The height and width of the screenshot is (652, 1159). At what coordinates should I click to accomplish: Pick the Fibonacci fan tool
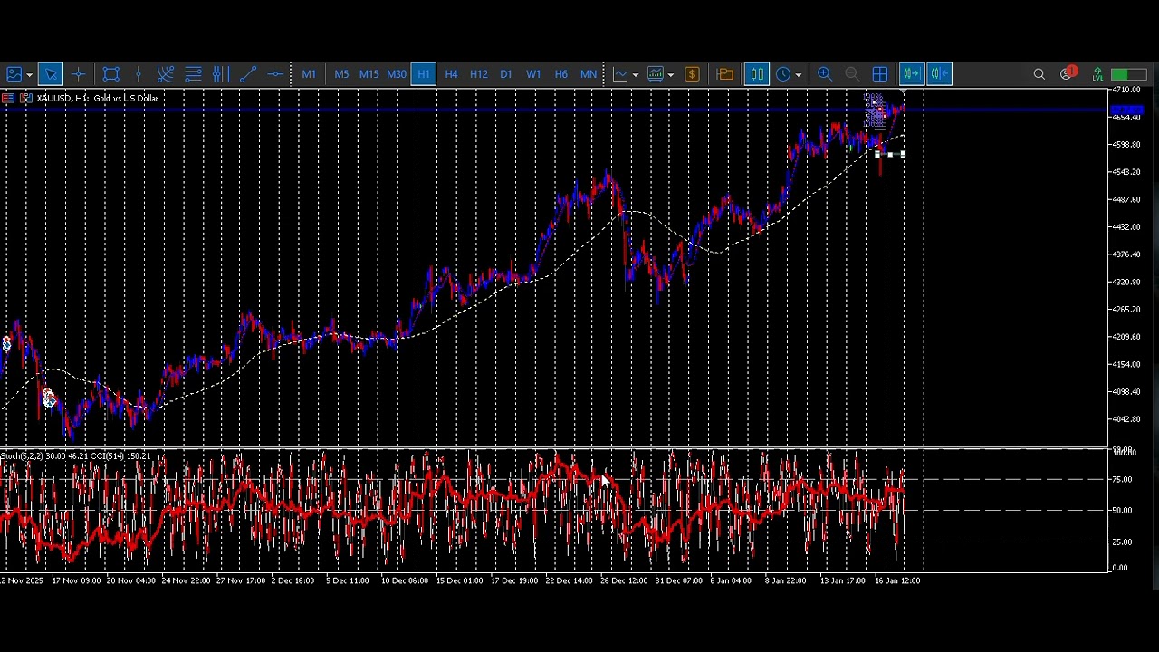pos(166,74)
